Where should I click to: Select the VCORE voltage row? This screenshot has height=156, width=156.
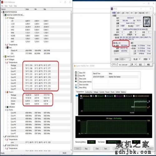pos(35,36)
